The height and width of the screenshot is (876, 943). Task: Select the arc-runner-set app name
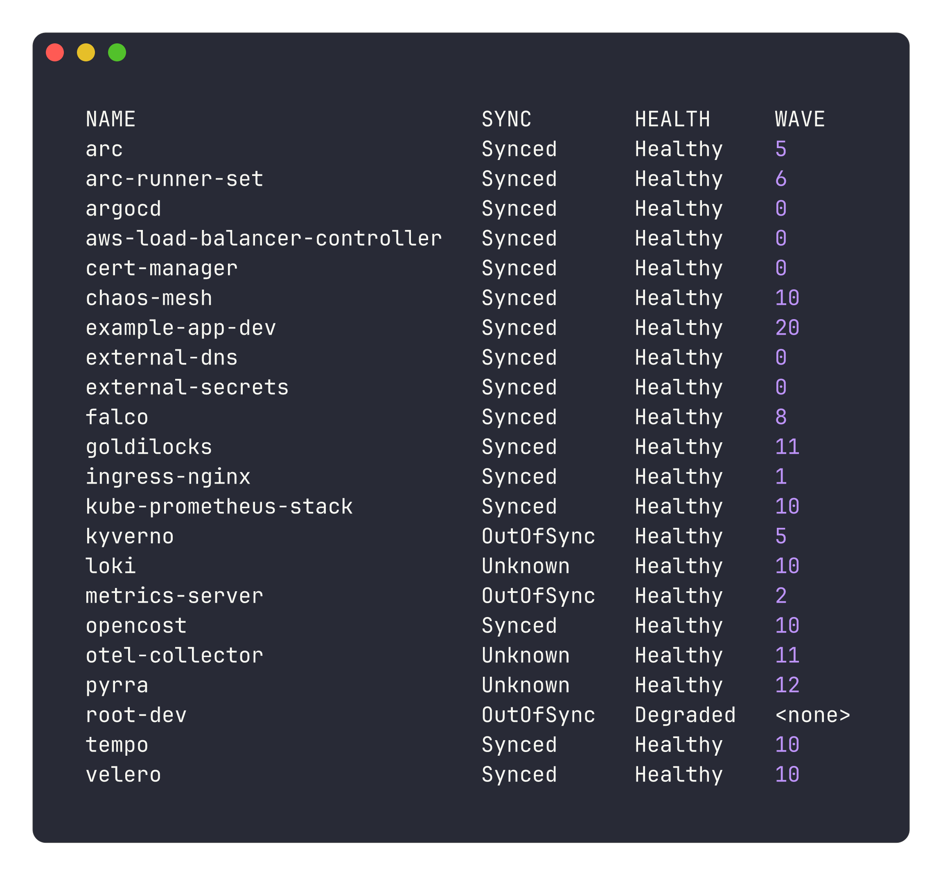click(174, 179)
